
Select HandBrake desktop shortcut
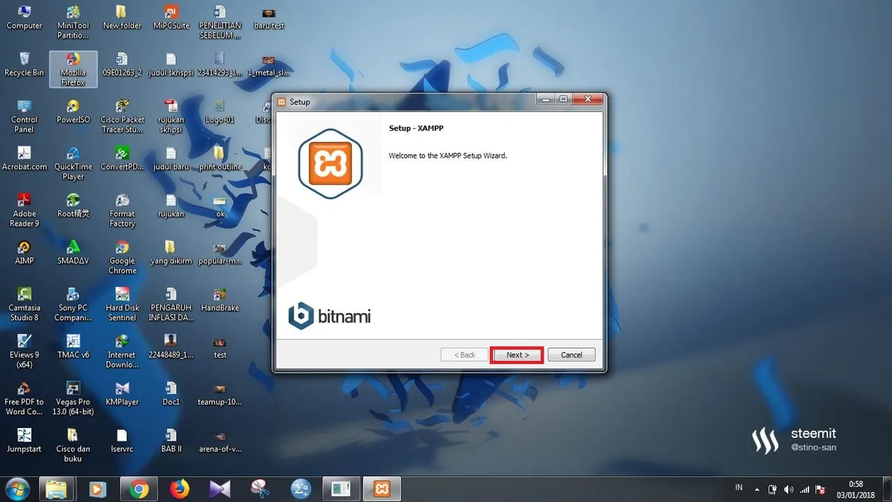(x=220, y=300)
